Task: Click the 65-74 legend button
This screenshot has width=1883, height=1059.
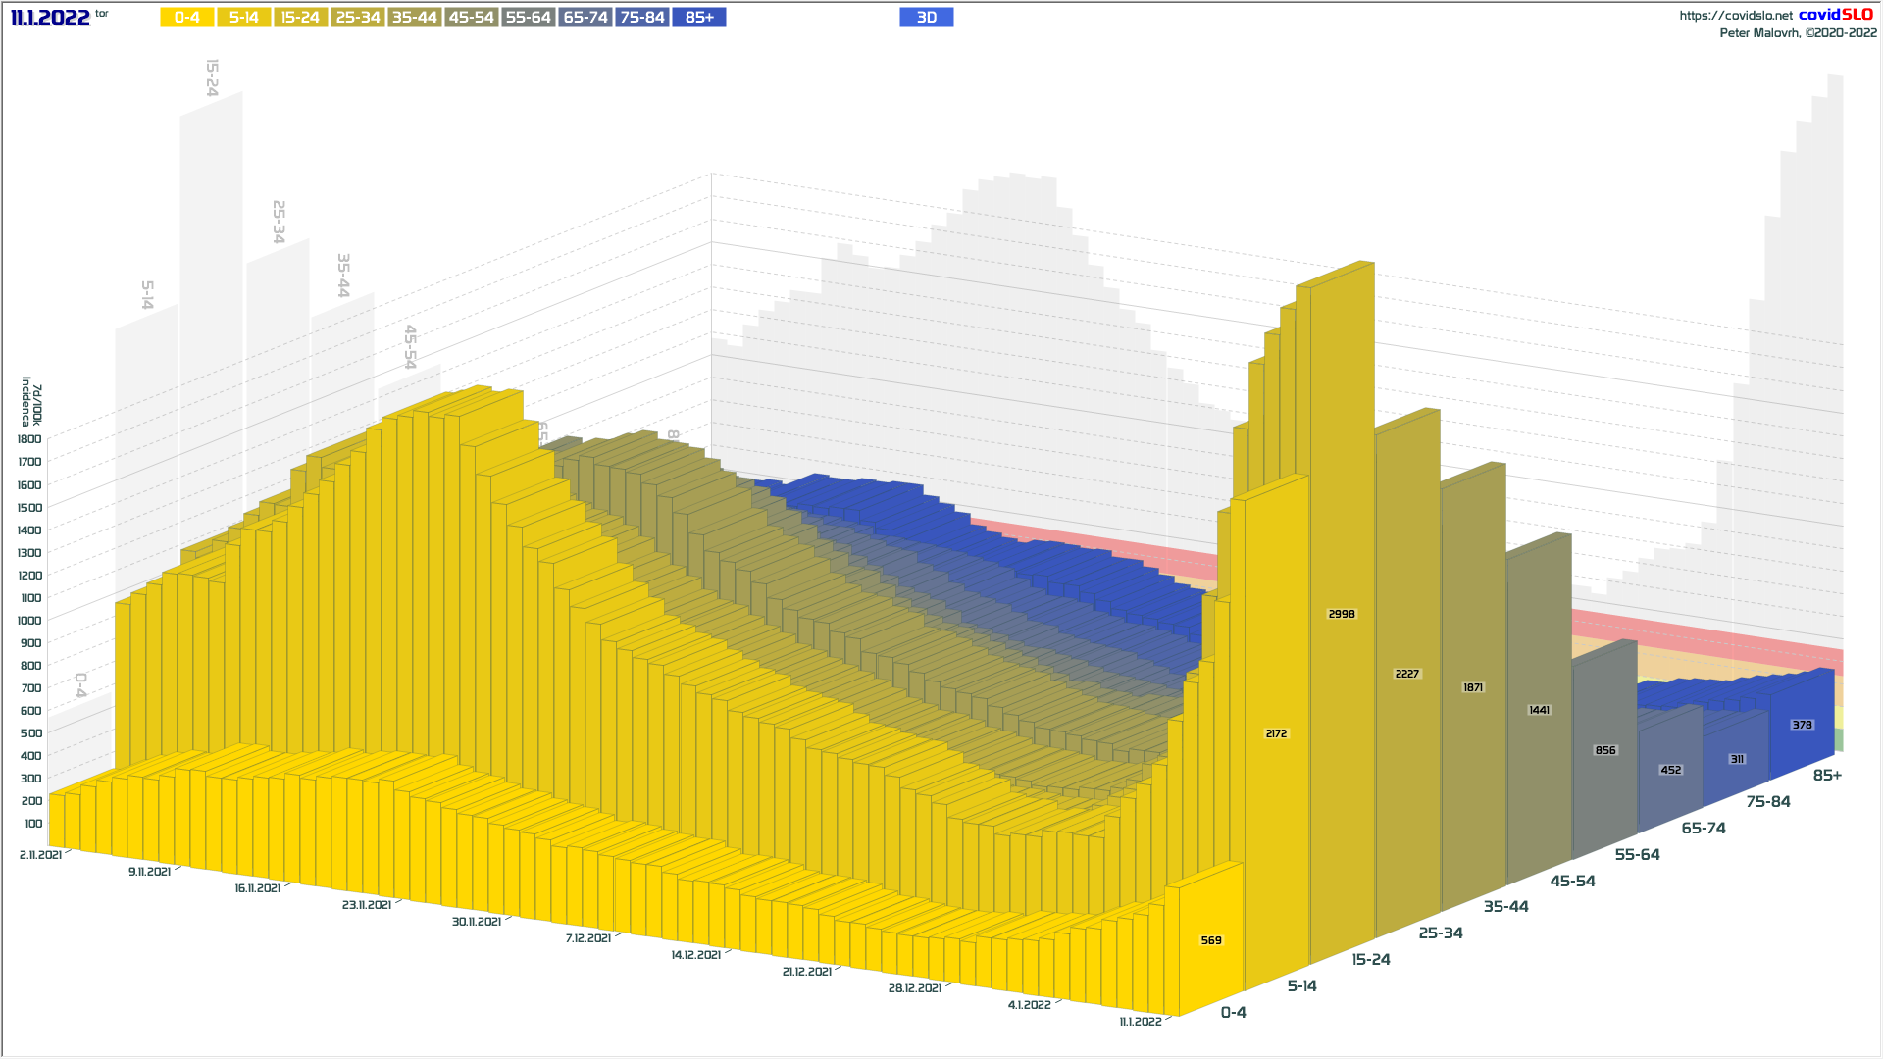Action: coord(585,18)
